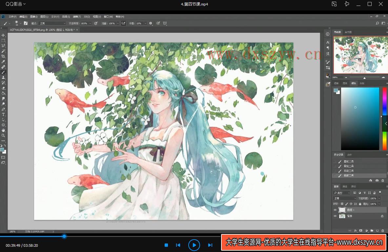Stop the video playback

click(x=166, y=245)
